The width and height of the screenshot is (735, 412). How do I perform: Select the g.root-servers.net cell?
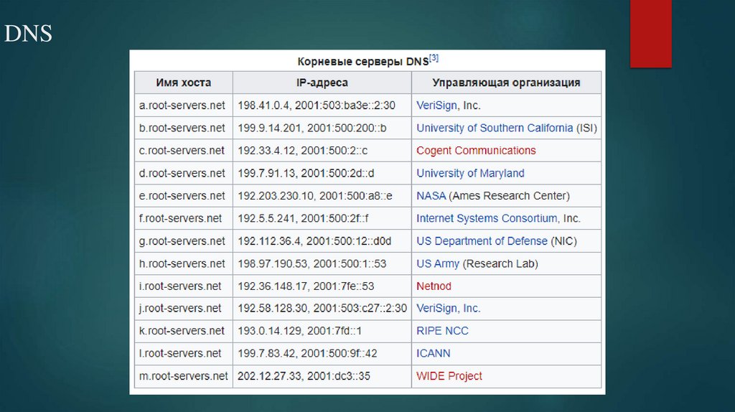[183, 241]
